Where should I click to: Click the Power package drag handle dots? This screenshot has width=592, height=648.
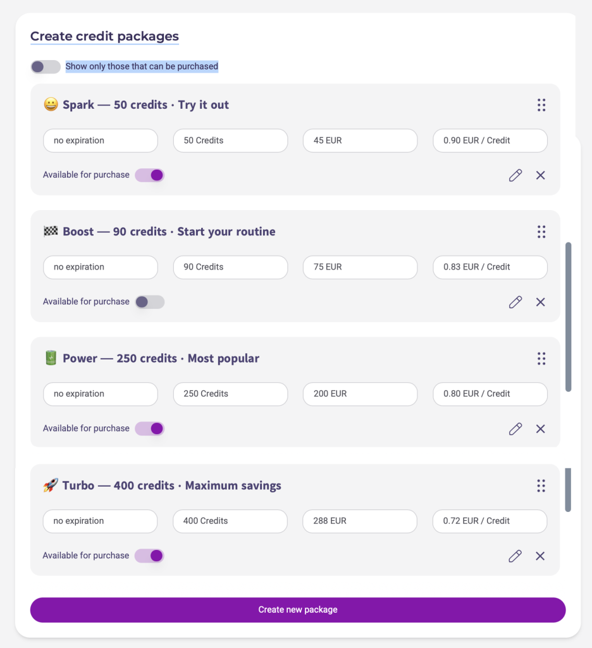click(541, 359)
